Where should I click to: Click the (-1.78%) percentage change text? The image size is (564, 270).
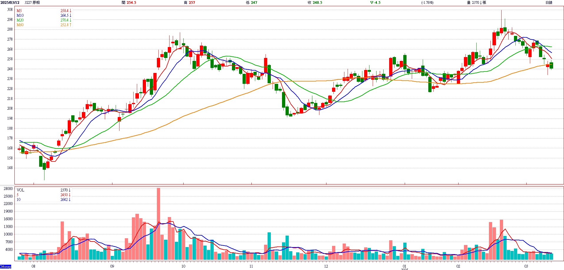(x=427, y=3)
